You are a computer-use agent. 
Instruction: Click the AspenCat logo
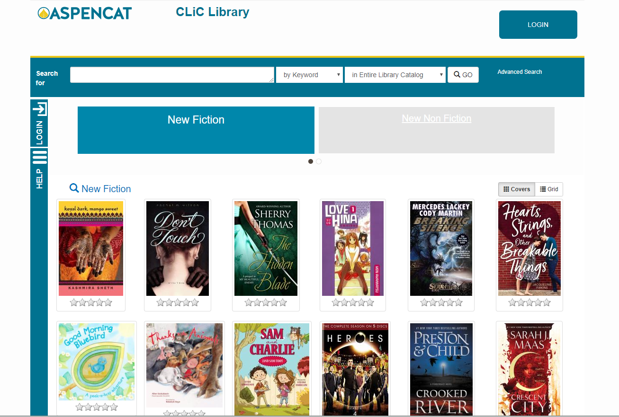(85, 13)
